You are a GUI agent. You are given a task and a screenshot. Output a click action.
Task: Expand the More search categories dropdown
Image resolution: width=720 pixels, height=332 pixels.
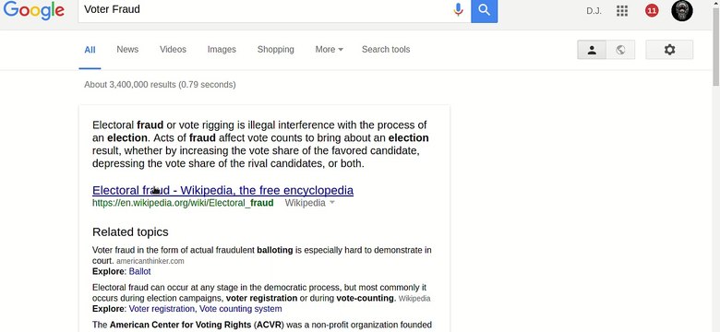[330, 50]
